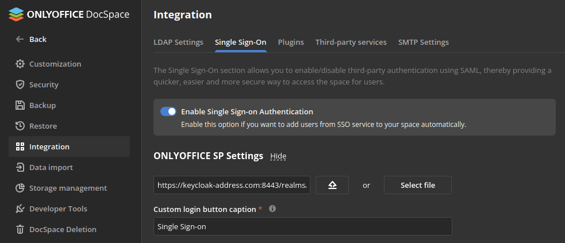Open Storage management in sidebar

pyautogui.click(x=69, y=188)
